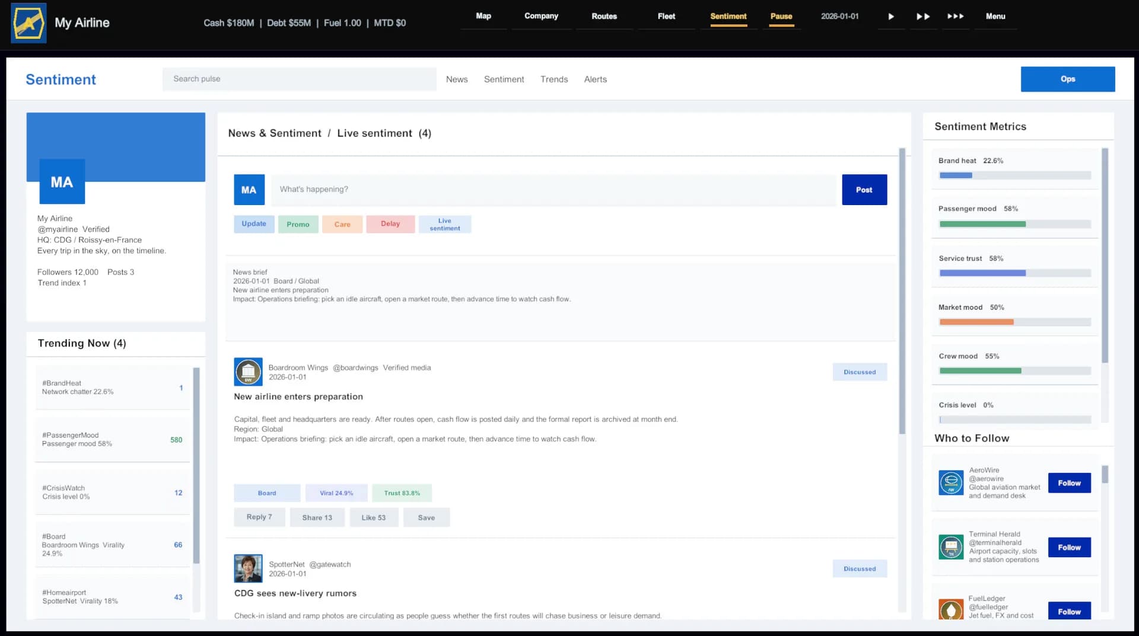The width and height of the screenshot is (1139, 636).
Task: Open the Routes tab
Action: (604, 17)
